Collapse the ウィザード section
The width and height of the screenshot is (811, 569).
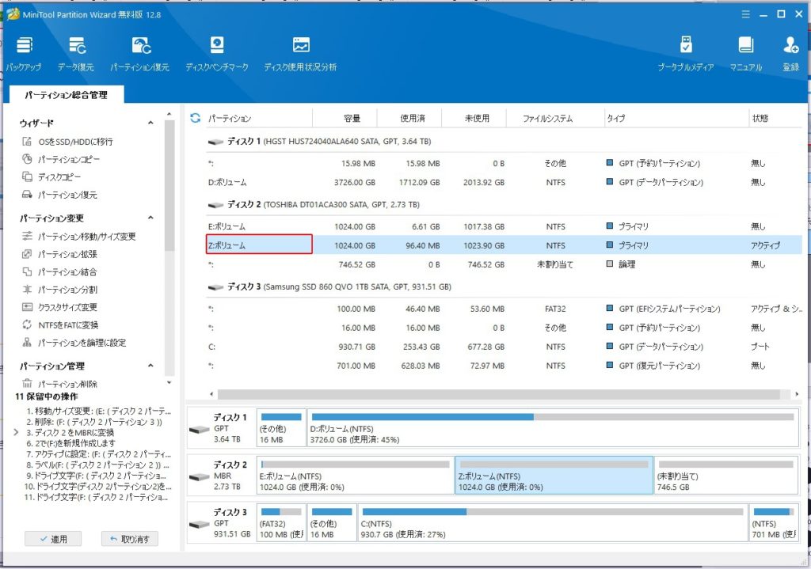[150, 123]
